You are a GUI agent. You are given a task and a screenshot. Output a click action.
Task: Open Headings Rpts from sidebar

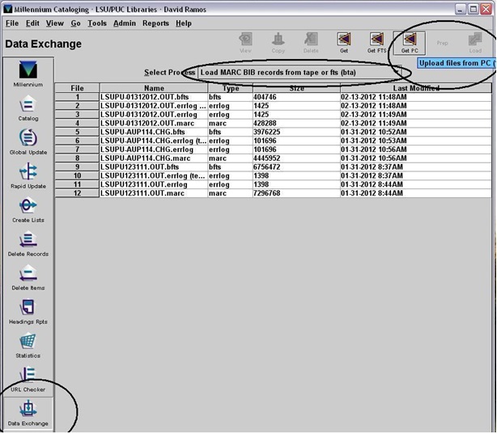coord(28,310)
